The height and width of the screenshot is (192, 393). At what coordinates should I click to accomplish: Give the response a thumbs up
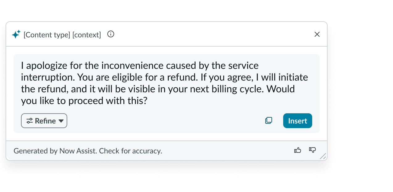(298, 150)
